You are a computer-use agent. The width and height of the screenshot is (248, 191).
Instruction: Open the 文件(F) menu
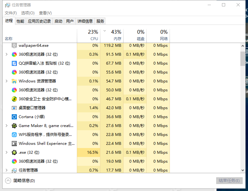(x=10, y=13)
